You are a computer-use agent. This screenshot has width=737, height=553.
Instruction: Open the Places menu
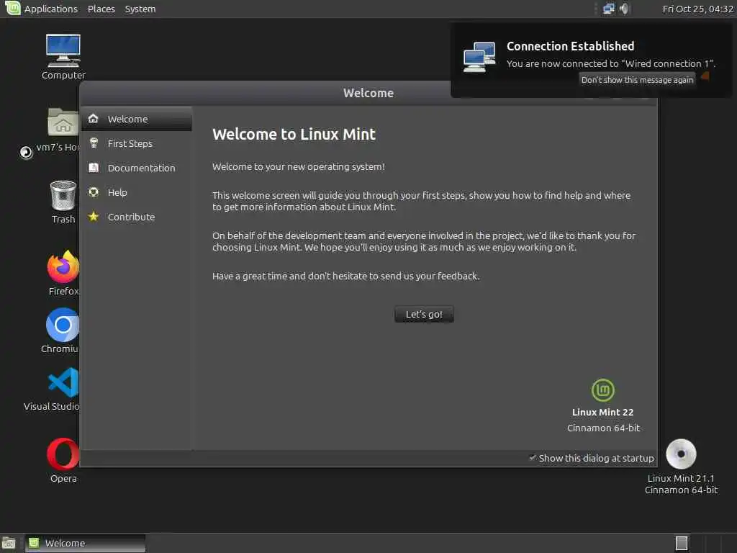pyautogui.click(x=101, y=9)
